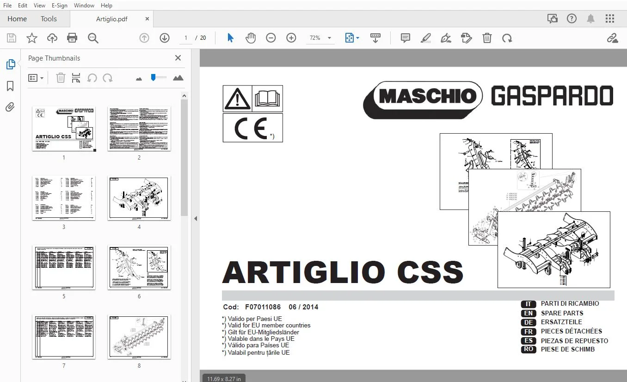Switch to the Tools tab
The width and height of the screenshot is (627, 382).
(x=49, y=19)
